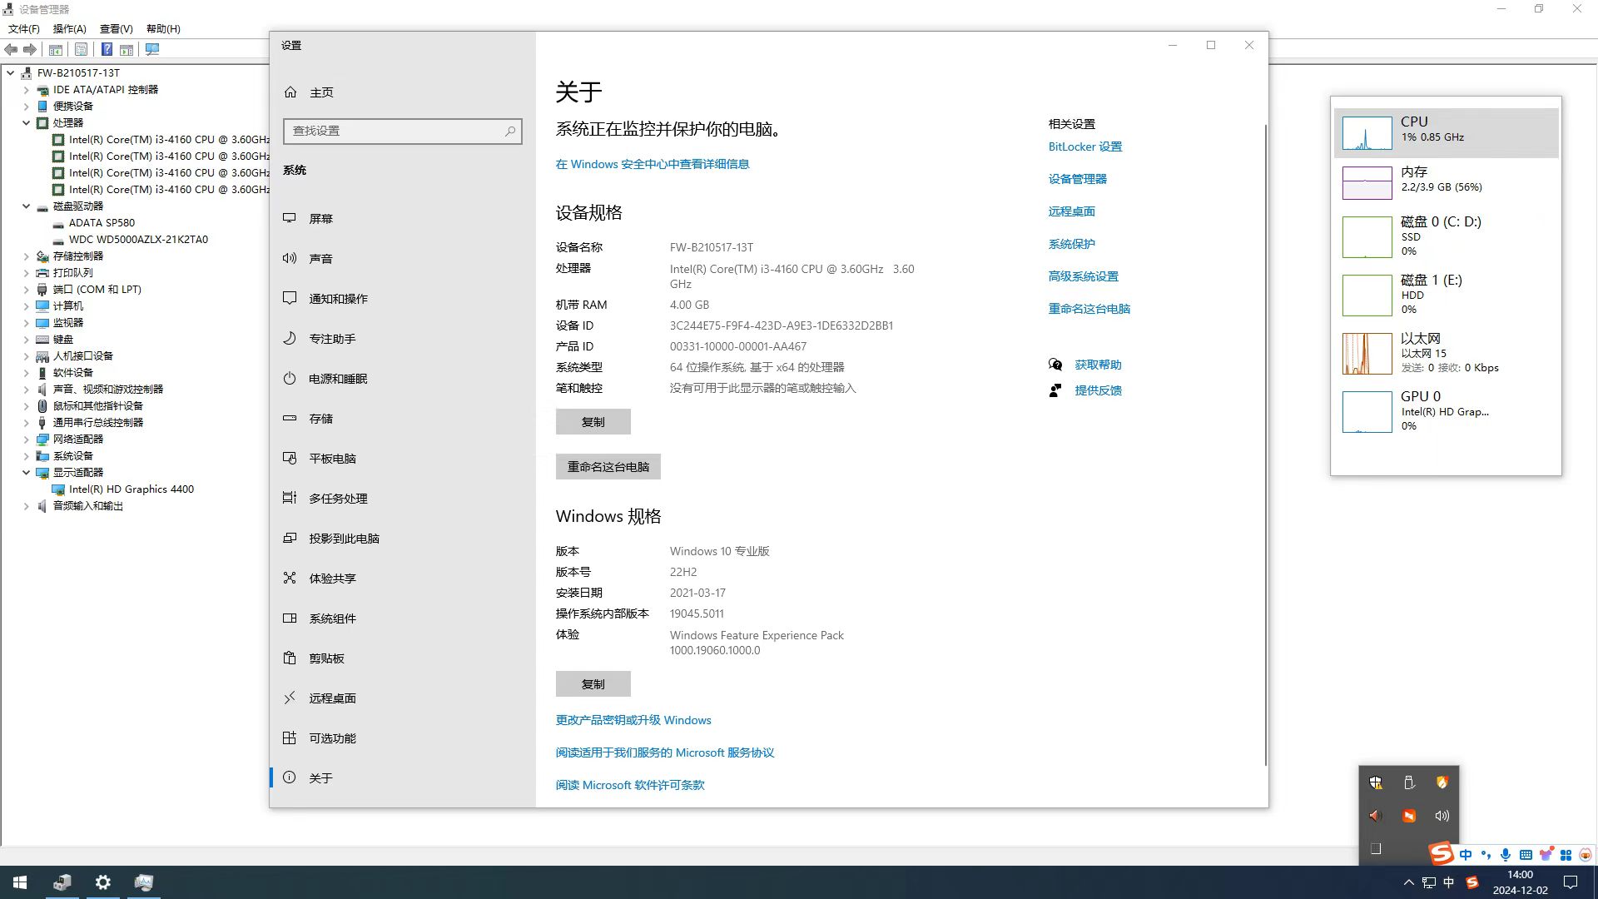Viewport: 1598px width, 899px height.
Task: Open the 主页 home icon in Settings
Action: [290, 92]
